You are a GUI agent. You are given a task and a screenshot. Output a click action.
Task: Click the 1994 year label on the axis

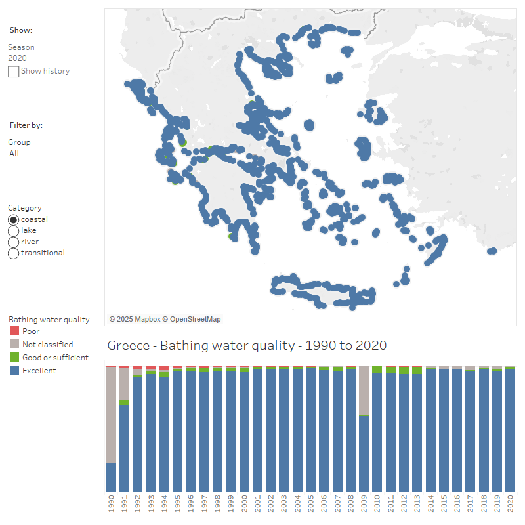tap(165, 503)
